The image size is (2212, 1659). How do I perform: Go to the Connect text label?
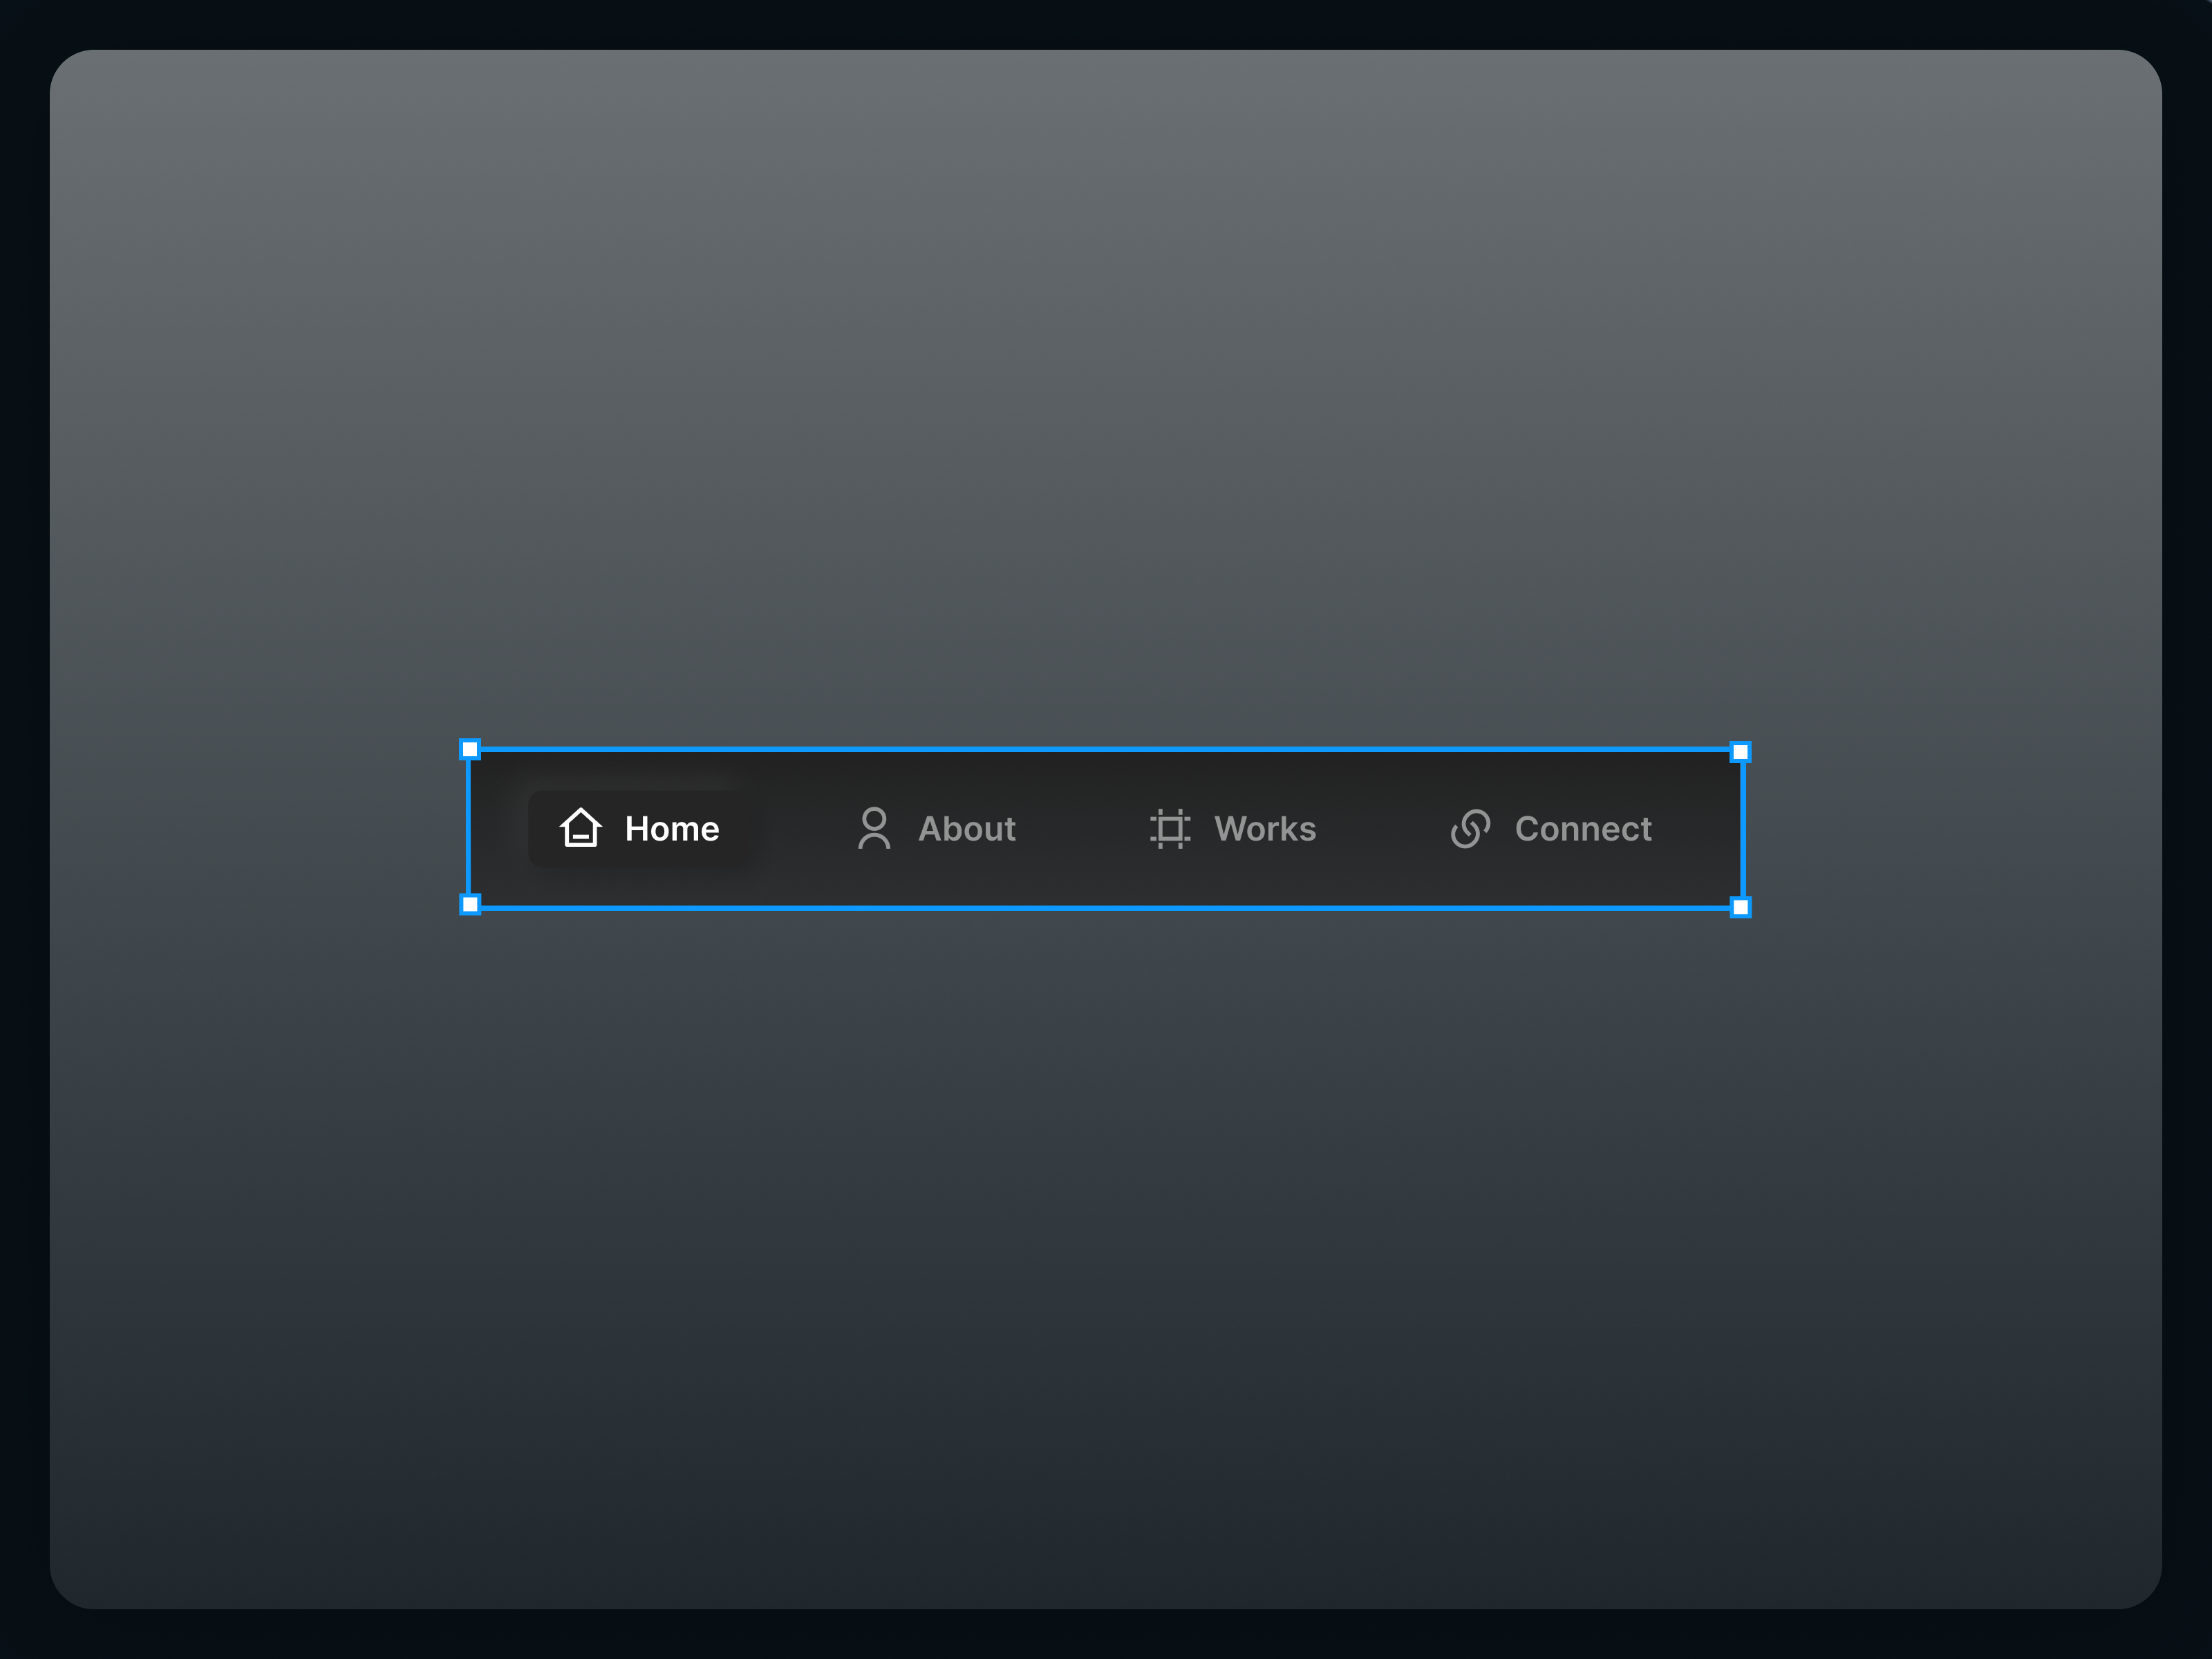tap(1583, 829)
